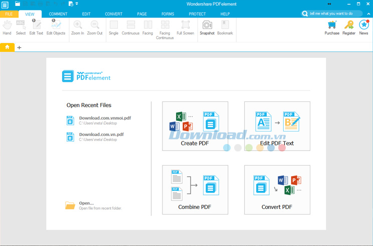
Task: Select the Hand tool
Action: [7, 28]
